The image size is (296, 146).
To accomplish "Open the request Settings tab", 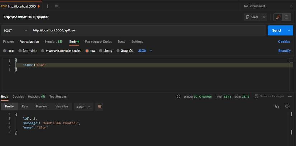I will [x=137, y=42].
